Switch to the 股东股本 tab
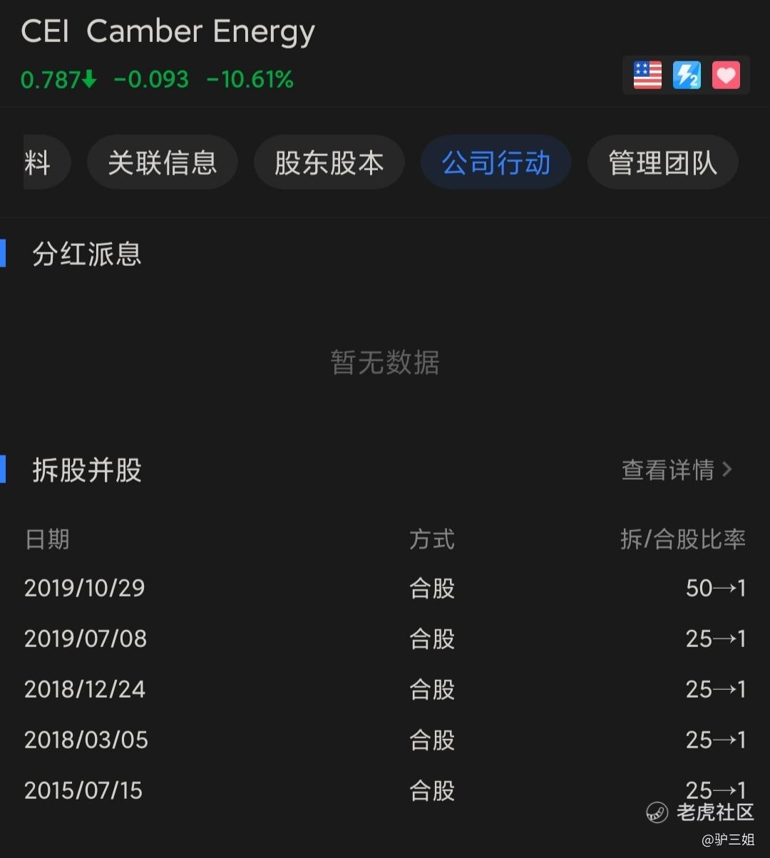Screen dimensions: 770x858 pos(329,162)
